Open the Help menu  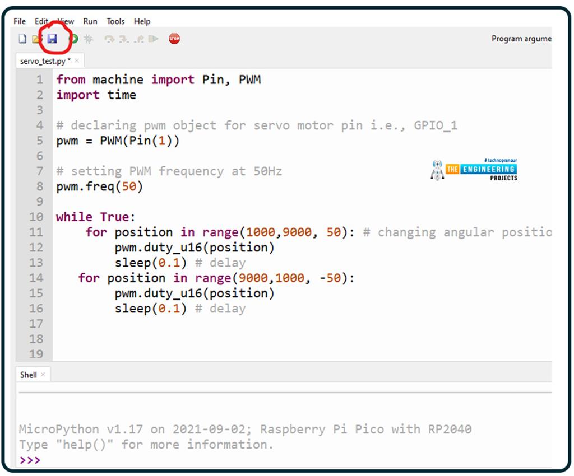pyautogui.click(x=142, y=21)
